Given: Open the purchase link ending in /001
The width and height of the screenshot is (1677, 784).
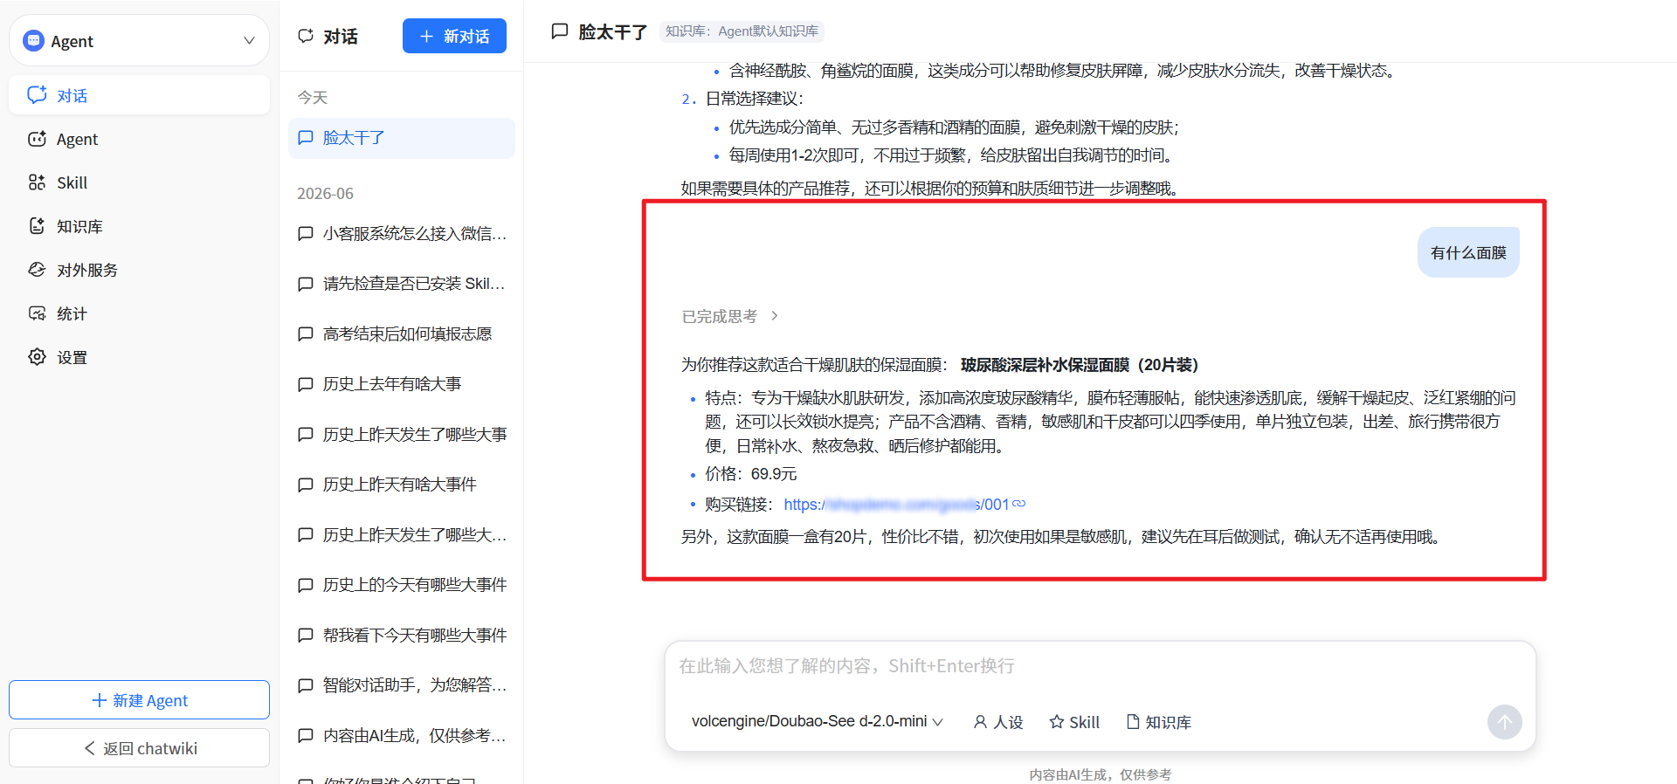Looking at the screenshot, I should 896,504.
